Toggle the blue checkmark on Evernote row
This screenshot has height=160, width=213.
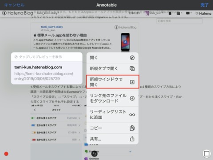[130, 152]
